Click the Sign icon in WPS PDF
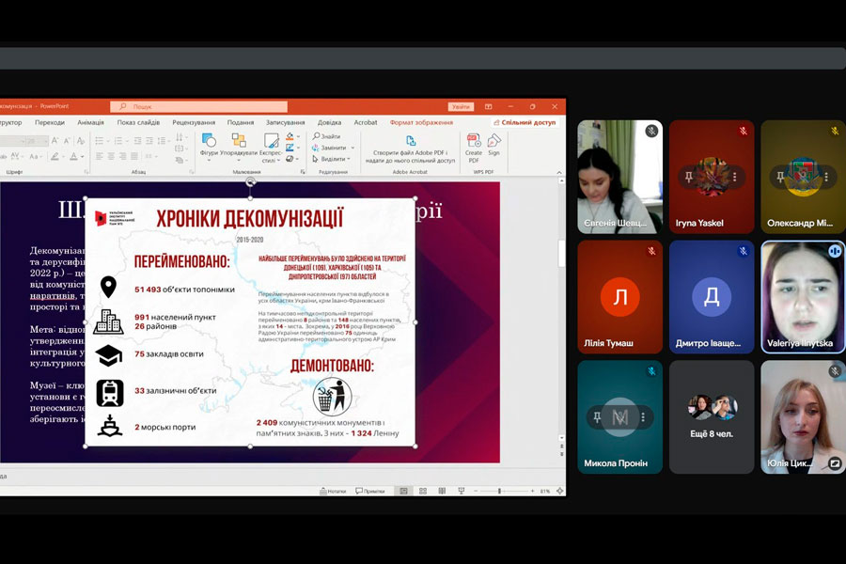The height and width of the screenshot is (564, 846). pos(493,145)
